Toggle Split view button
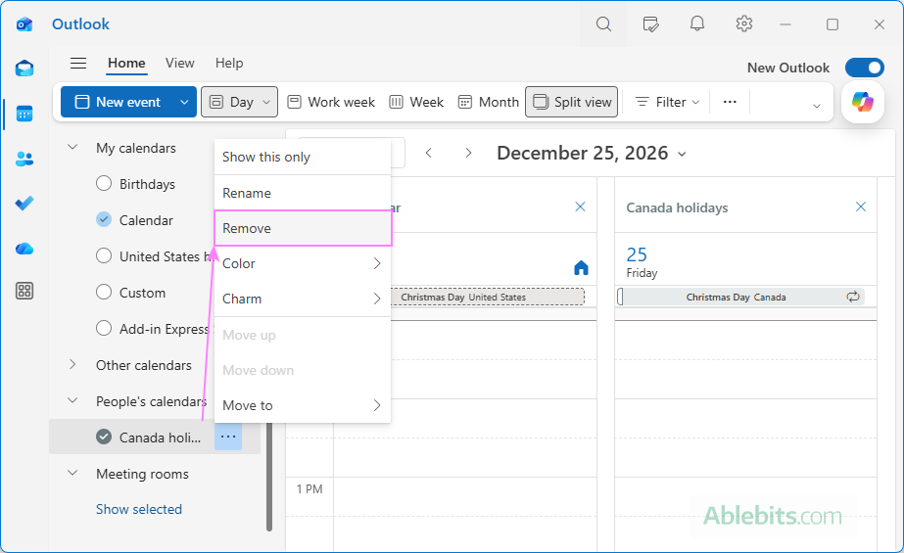904x553 pixels. [571, 102]
